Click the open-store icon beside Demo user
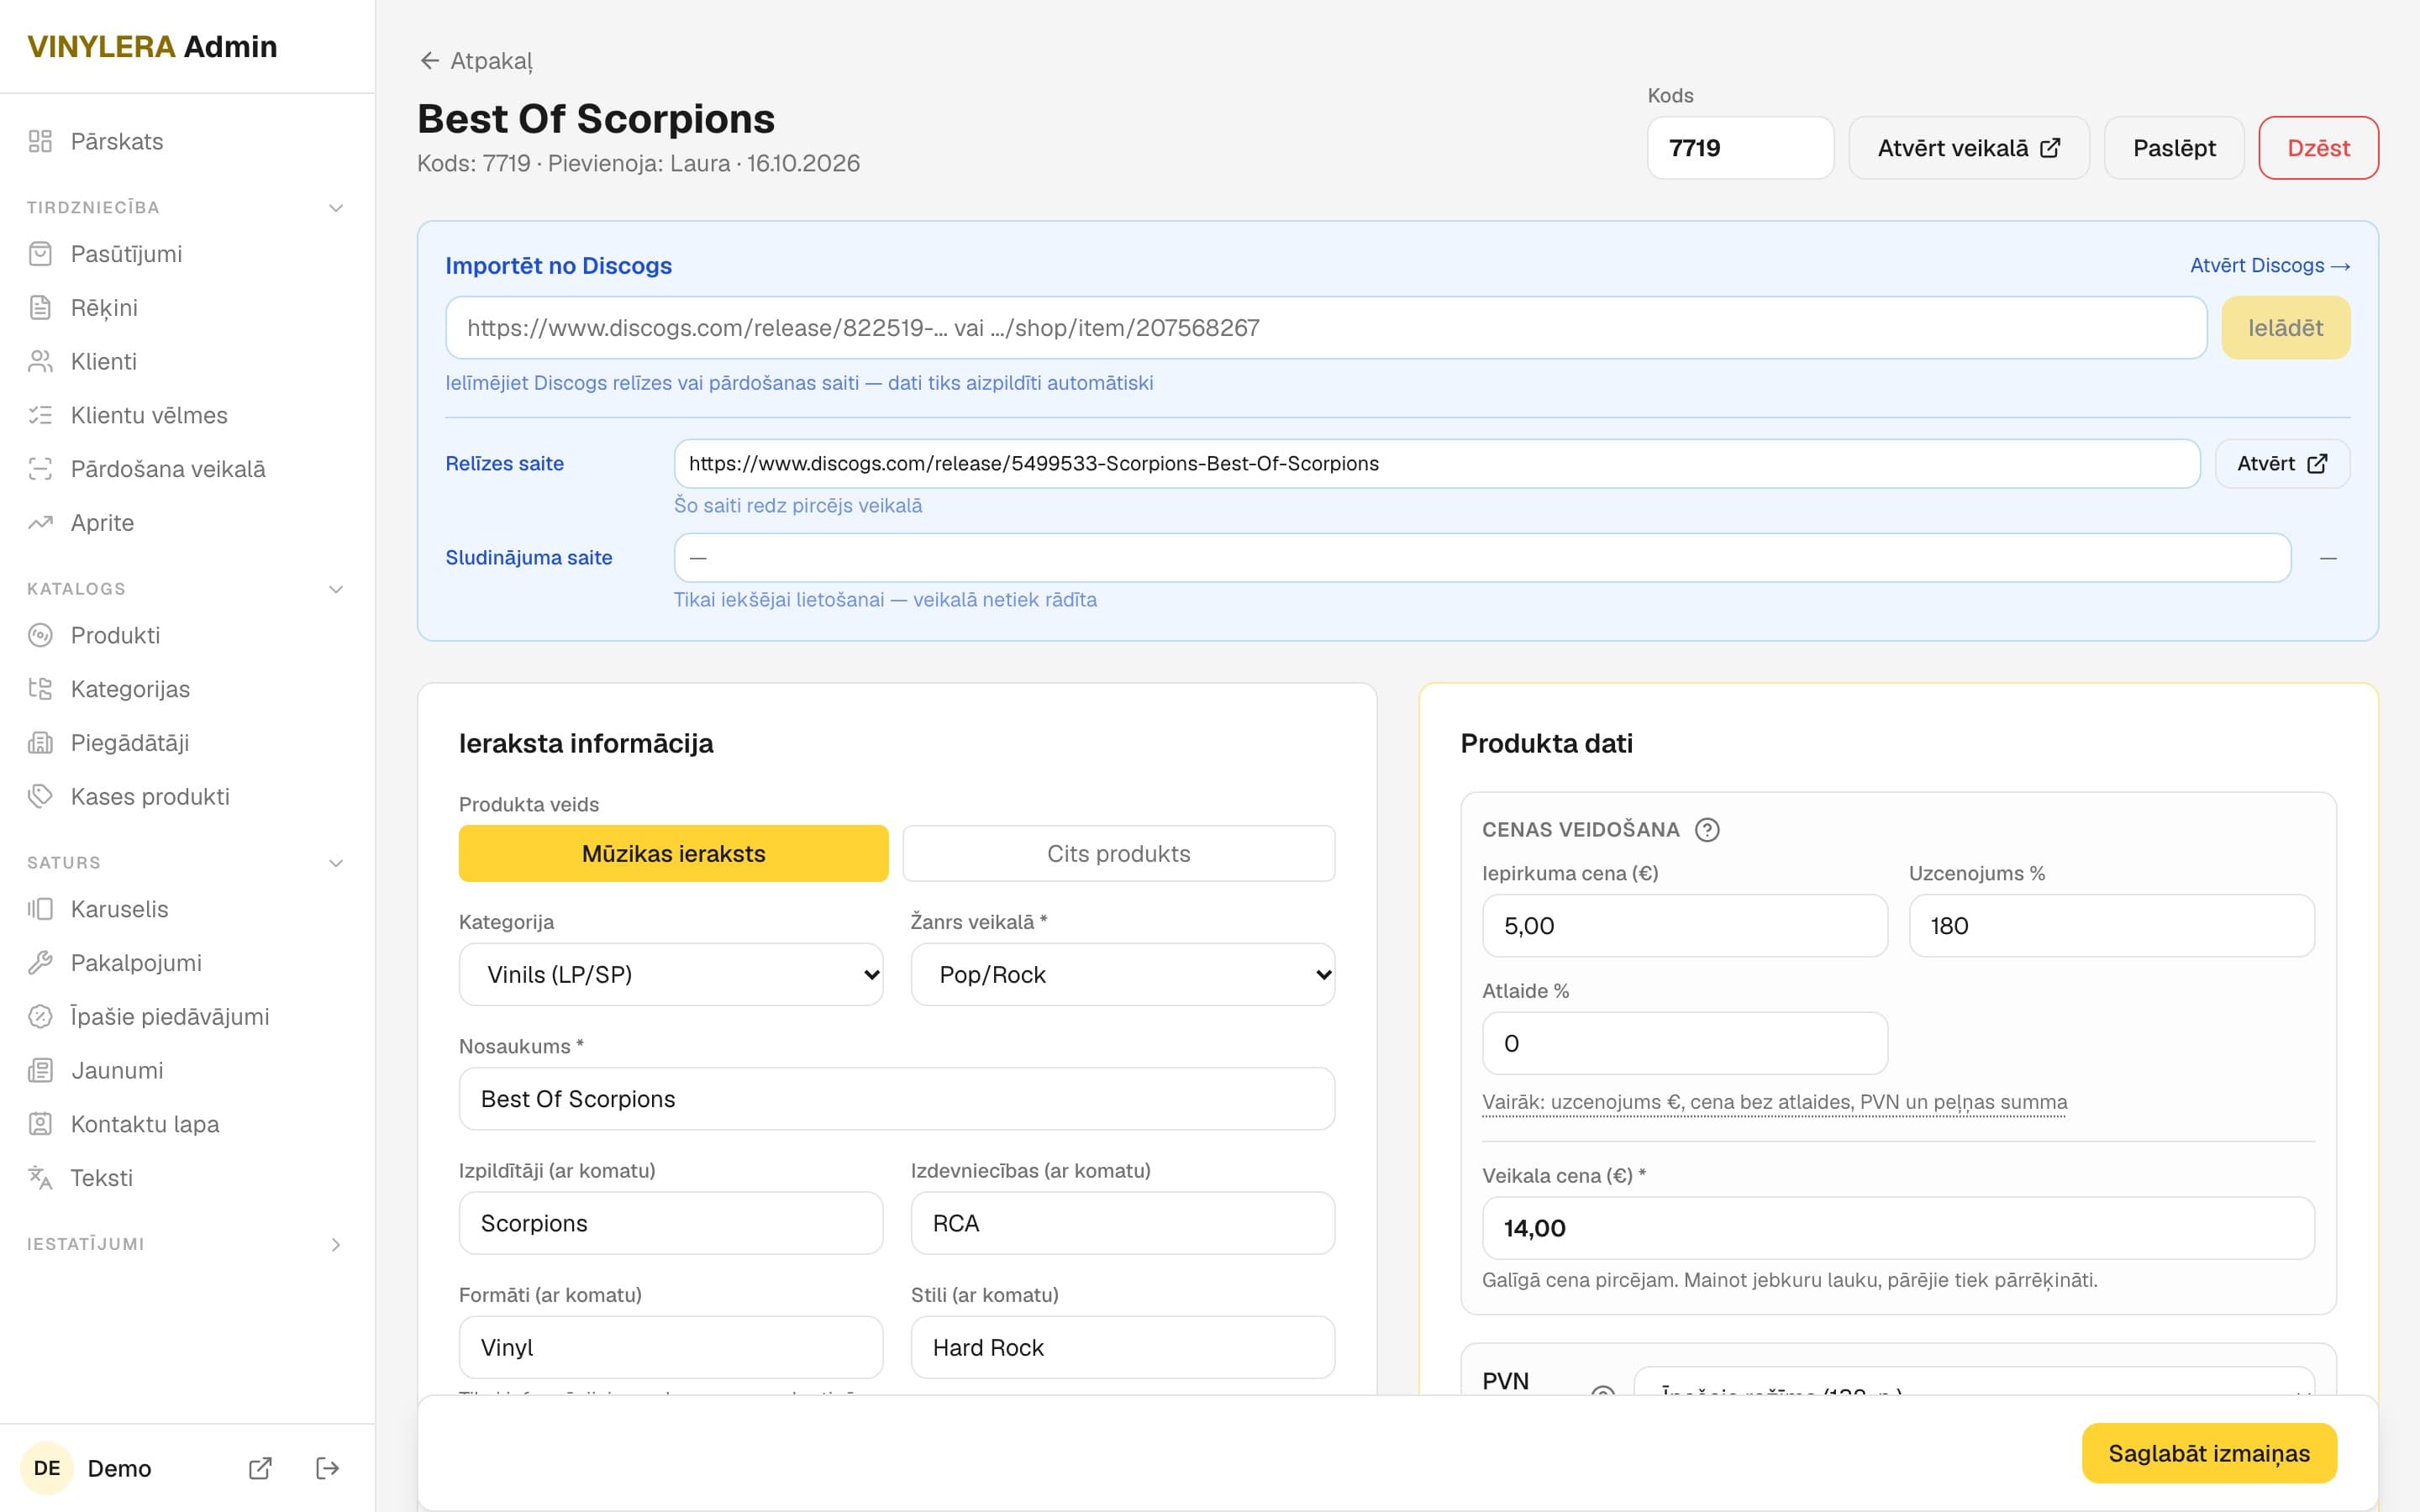This screenshot has width=2420, height=1512. click(x=260, y=1468)
